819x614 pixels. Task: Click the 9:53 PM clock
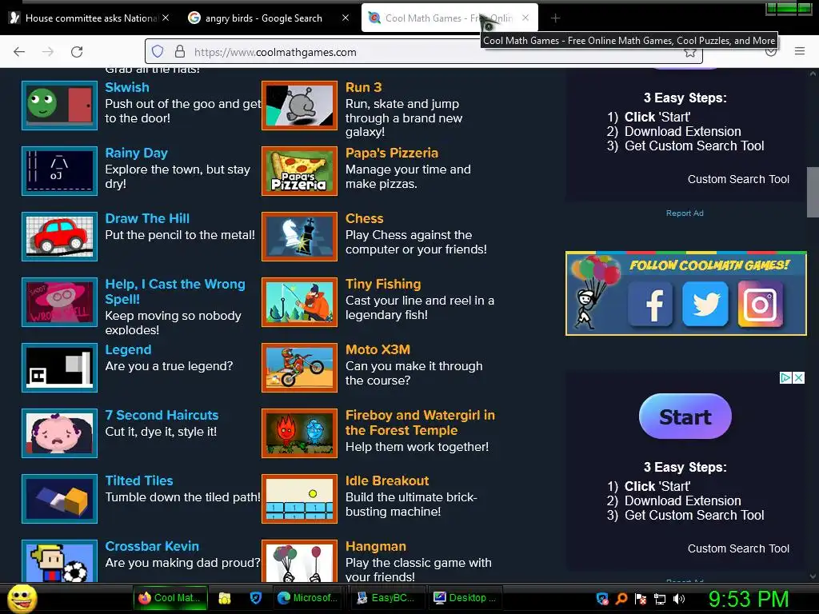[x=749, y=599]
